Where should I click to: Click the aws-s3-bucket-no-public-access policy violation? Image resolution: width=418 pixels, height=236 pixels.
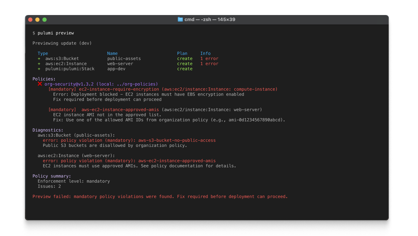coord(177,140)
